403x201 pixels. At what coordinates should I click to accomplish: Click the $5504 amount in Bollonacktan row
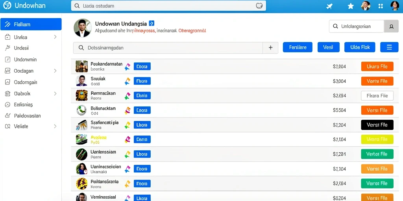(x=339, y=110)
